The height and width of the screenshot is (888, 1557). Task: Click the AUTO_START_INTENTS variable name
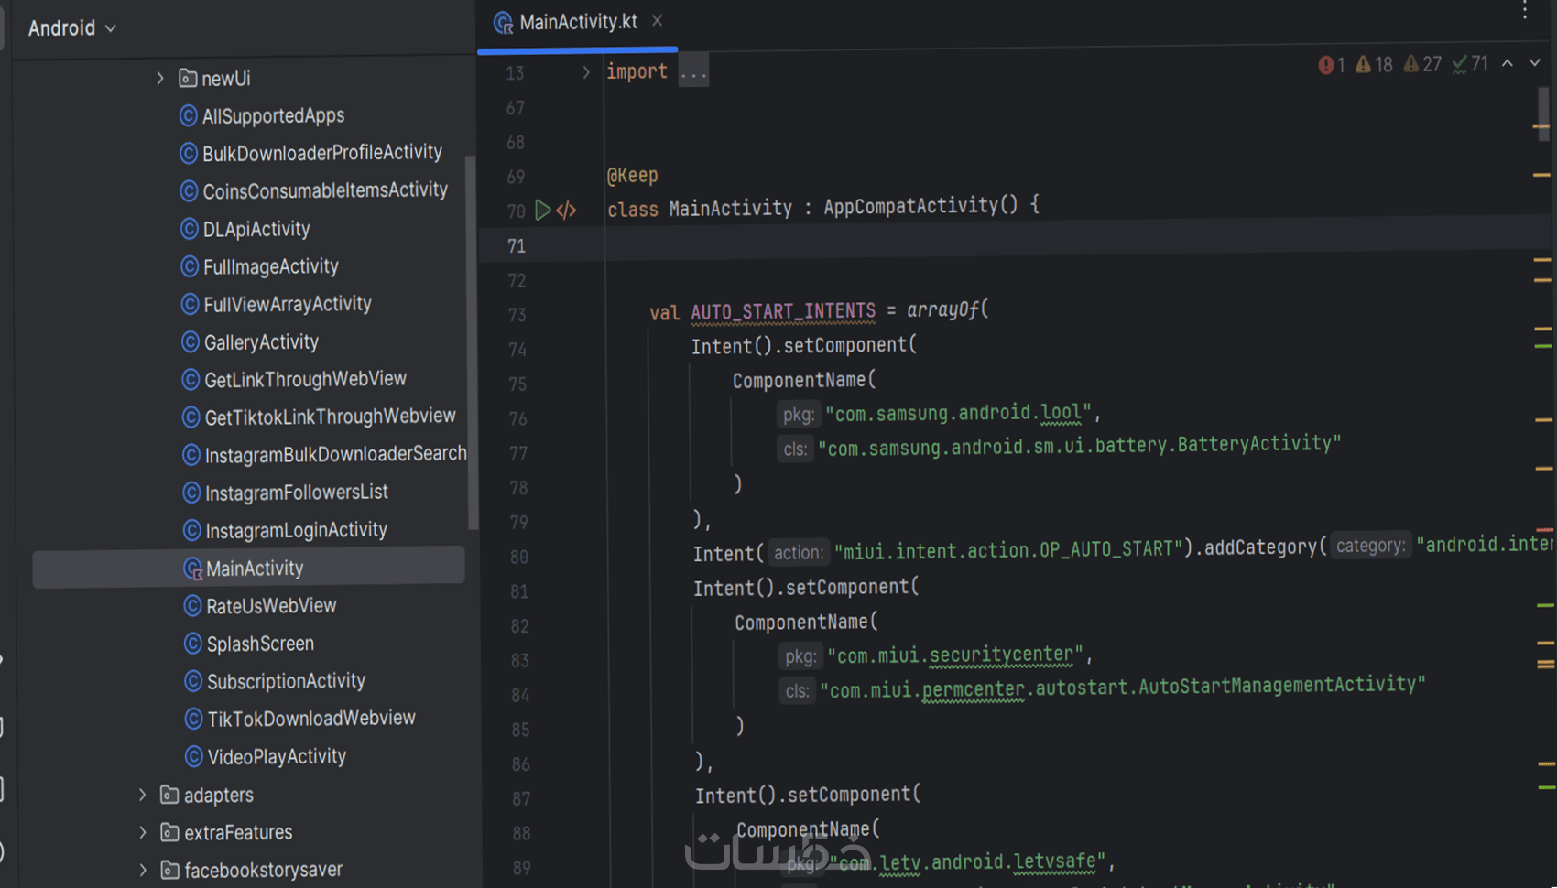(783, 311)
